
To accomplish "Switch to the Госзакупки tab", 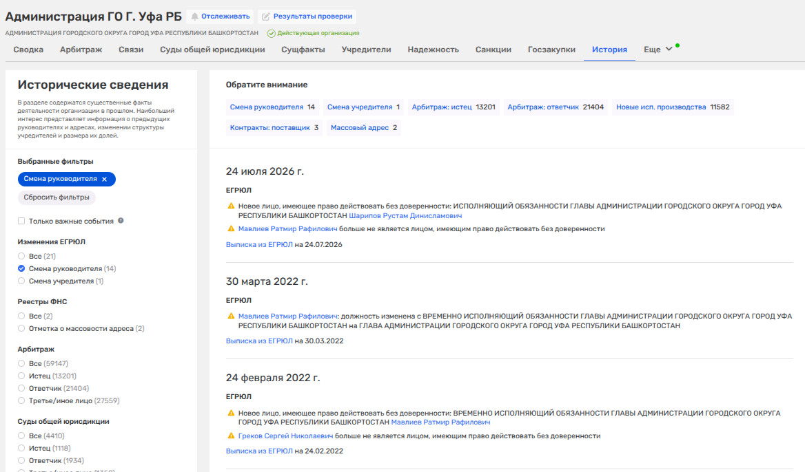I will 551,50.
